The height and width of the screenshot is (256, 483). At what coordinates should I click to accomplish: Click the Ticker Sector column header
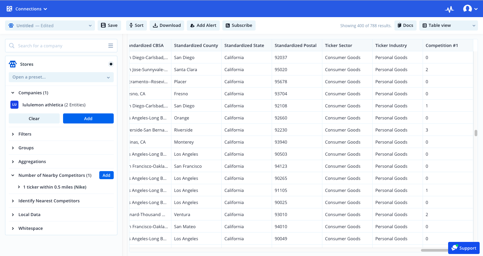[347, 45]
